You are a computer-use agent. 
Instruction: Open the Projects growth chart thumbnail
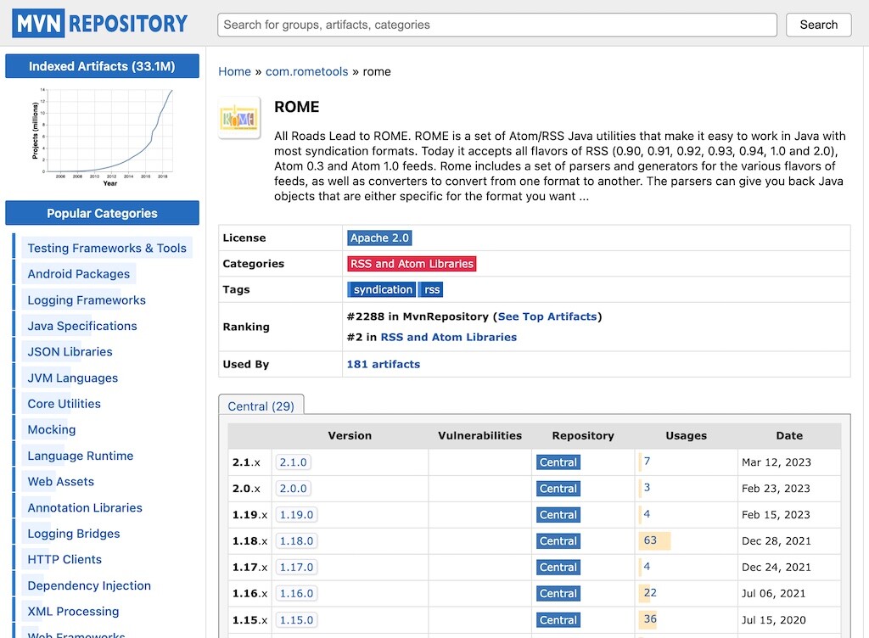[103, 137]
